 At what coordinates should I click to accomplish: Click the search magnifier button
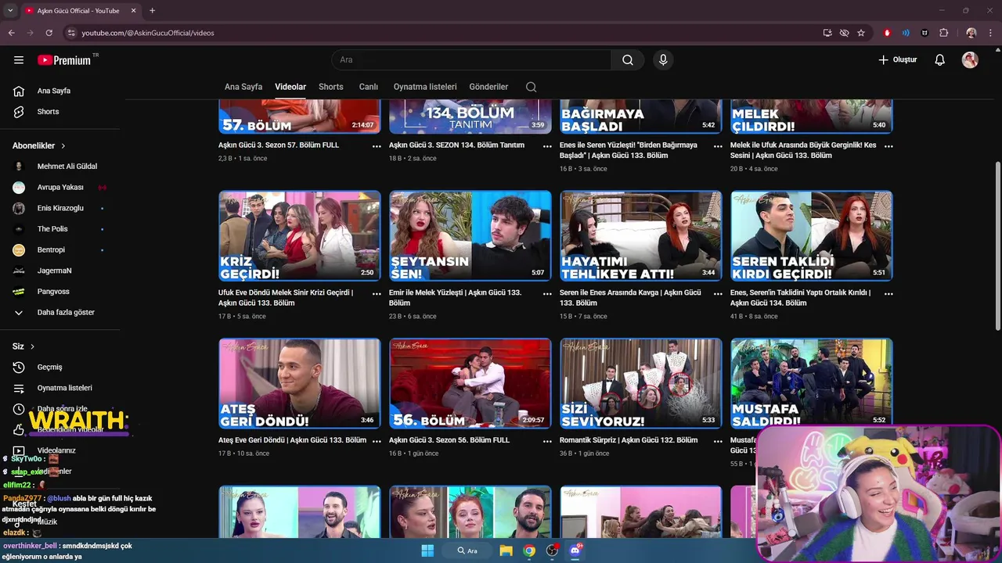click(628, 60)
